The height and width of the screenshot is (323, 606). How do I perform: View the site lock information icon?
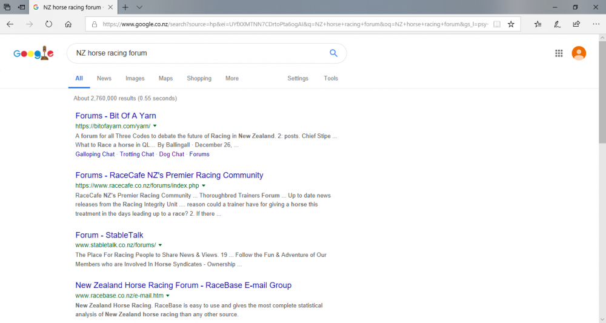(95, 24)
